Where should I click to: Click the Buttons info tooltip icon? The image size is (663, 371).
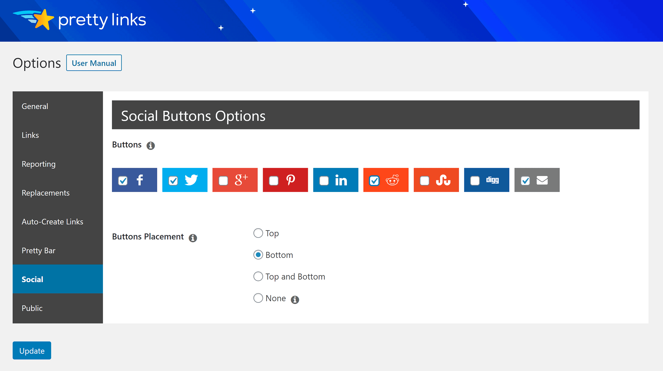(x=151, y=145)
